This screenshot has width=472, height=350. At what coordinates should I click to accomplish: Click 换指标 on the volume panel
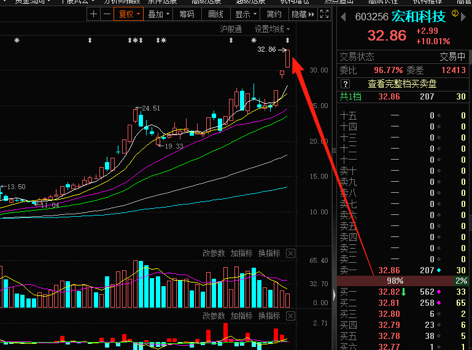(269, 254)
